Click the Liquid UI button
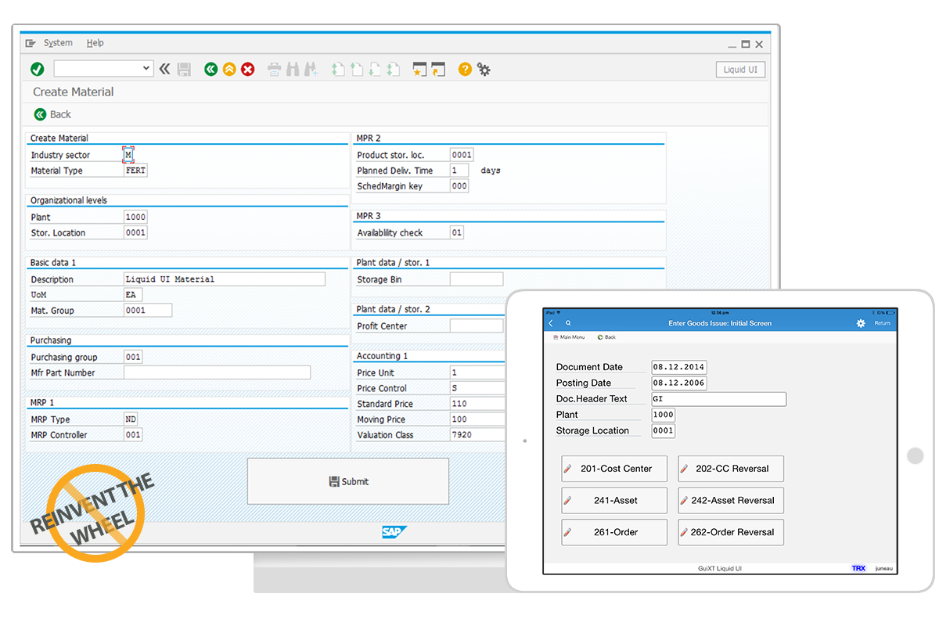The width and height of the screenshot is (939, 626). point(739,70)
